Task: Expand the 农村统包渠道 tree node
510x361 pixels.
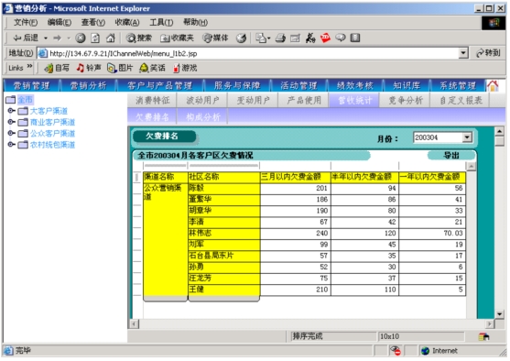Action: [11, 144]
